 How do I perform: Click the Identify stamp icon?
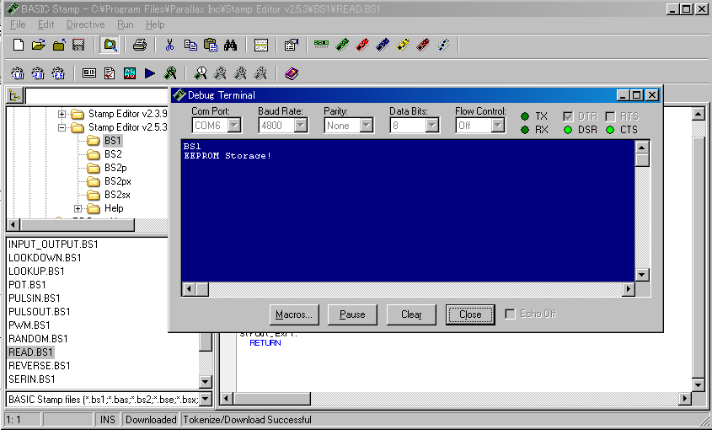tap(89, 73)
